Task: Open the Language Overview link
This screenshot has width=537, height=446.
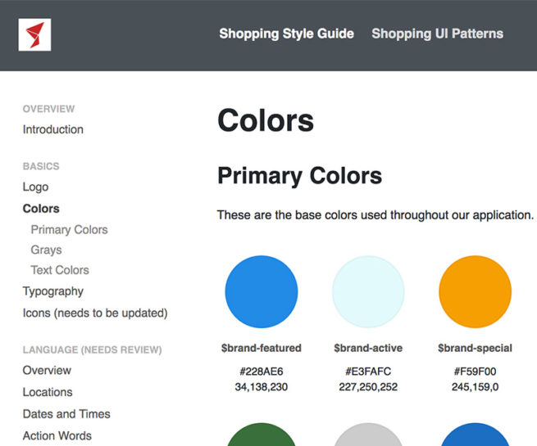Action: point(47,370)
